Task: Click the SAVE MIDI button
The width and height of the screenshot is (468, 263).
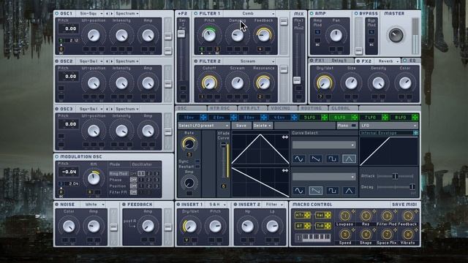Action: click(x=404, y=205)
